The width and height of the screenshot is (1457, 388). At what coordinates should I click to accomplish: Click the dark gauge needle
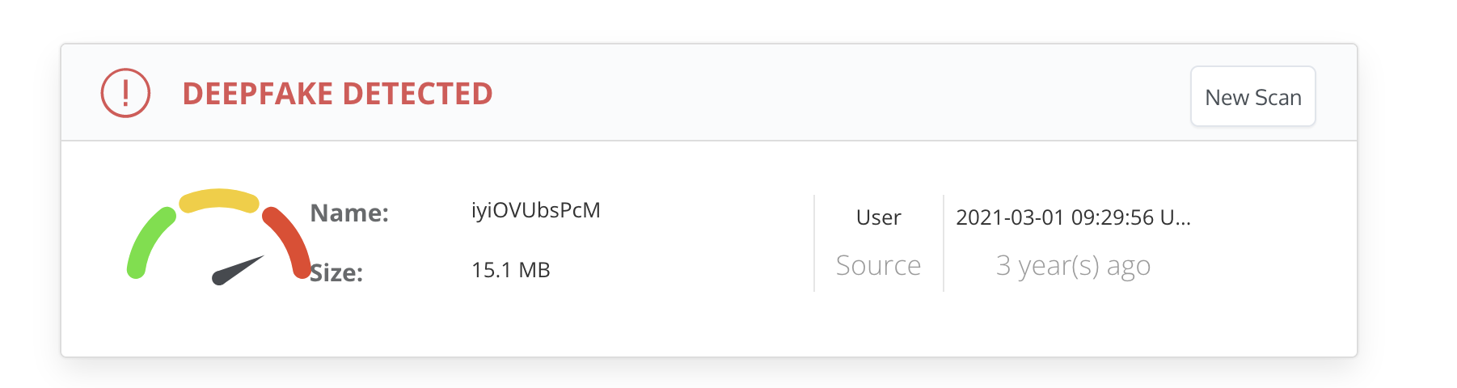[238, 270]
